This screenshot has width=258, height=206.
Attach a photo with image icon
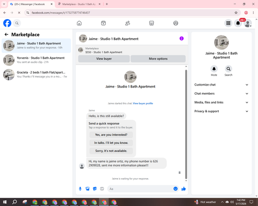click(88, 189)
